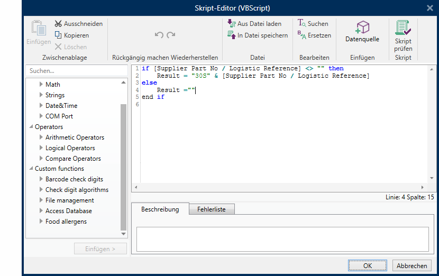This screenshot has height=276, width=439.
Task: Click the "30S" string in code
Action: pos(201,76)
